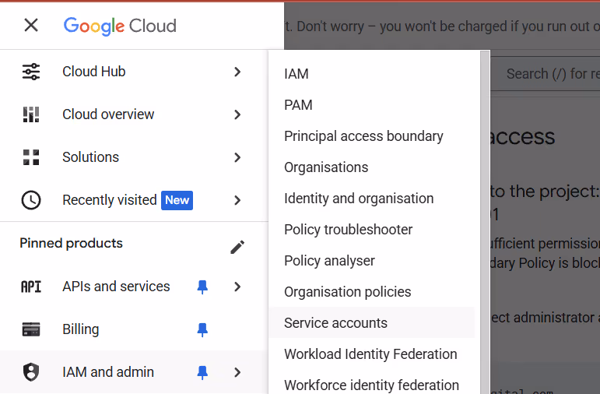Unpin APIs and services using its pin
Image resolution: width=600 pixels, height=394 pixels.
[x=202, y=287]
